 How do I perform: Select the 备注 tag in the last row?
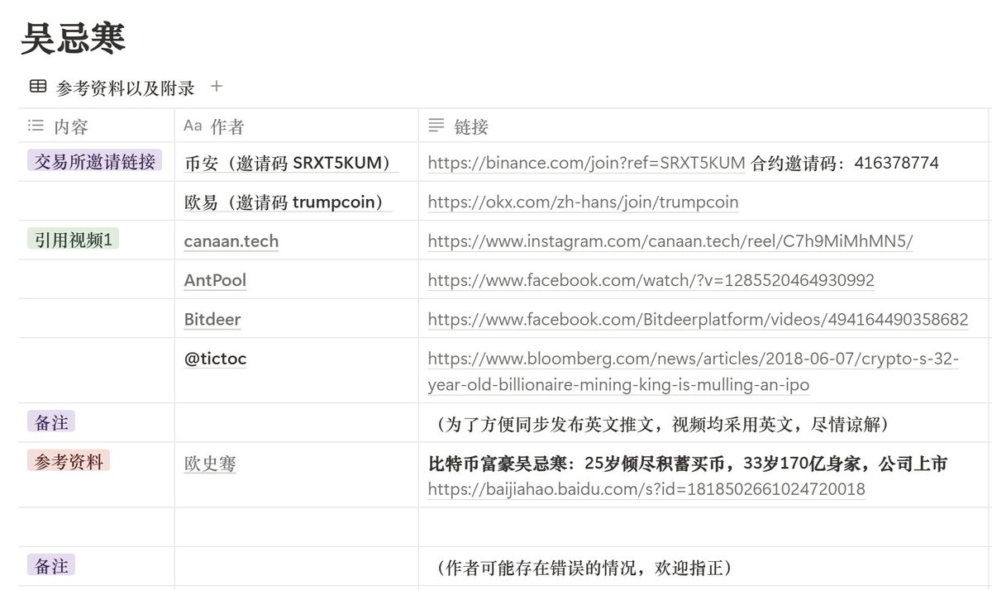click(51, 565)
